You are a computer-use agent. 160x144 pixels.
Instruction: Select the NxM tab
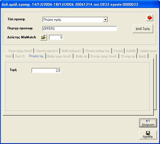(x=8, y=56)
